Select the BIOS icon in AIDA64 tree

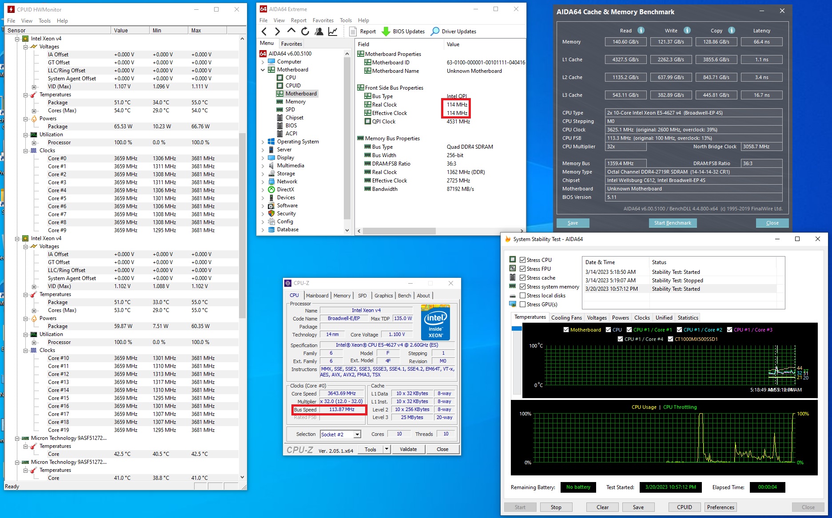coord(280,126)
